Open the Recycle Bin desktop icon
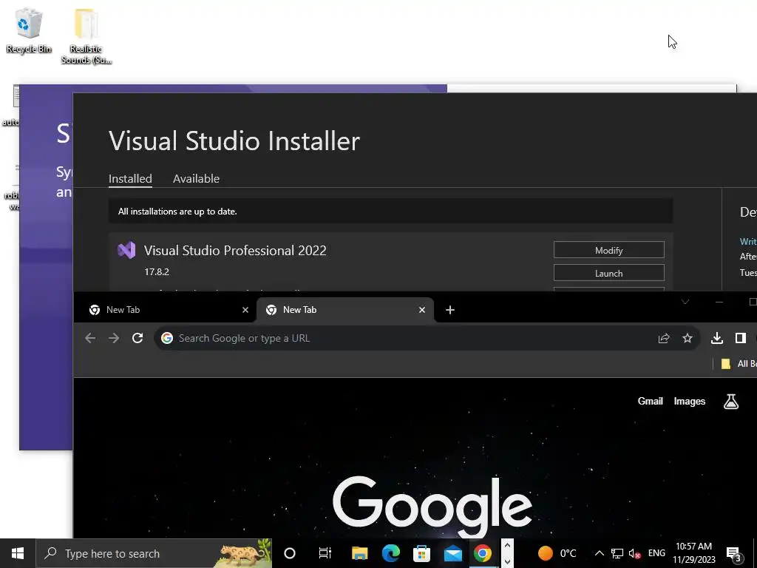Image resolution: width=757 pixels, height=568 pixels. coord(29,30)
